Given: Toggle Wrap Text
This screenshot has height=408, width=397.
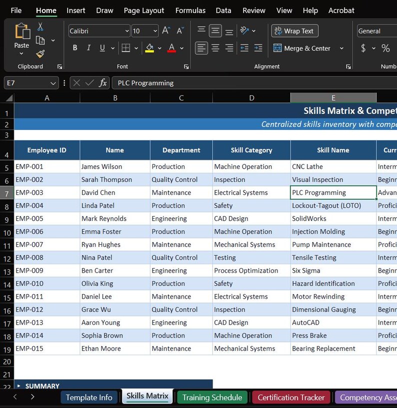Looking at the screenshot, I should click(294, 31).
